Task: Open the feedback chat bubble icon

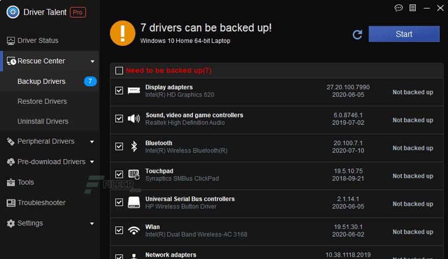Action: [399, 7]
